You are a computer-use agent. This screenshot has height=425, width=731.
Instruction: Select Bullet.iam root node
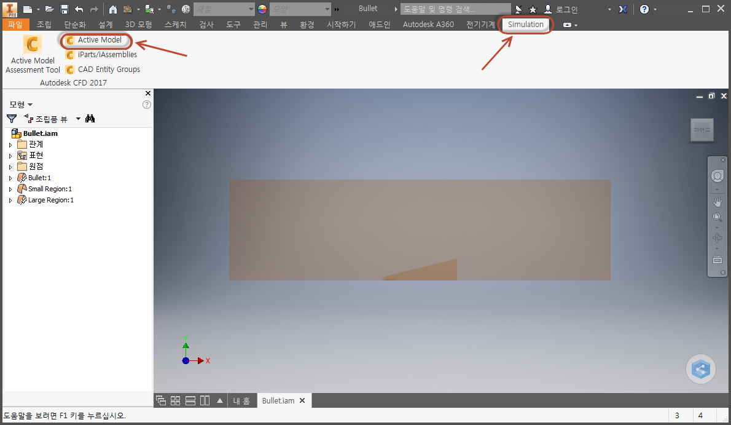coord(34,133)
